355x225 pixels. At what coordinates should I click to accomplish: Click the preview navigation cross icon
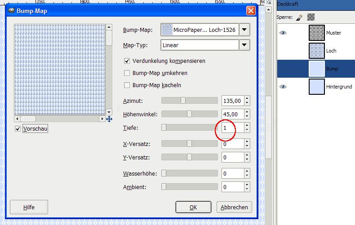(x=109, y=119)
